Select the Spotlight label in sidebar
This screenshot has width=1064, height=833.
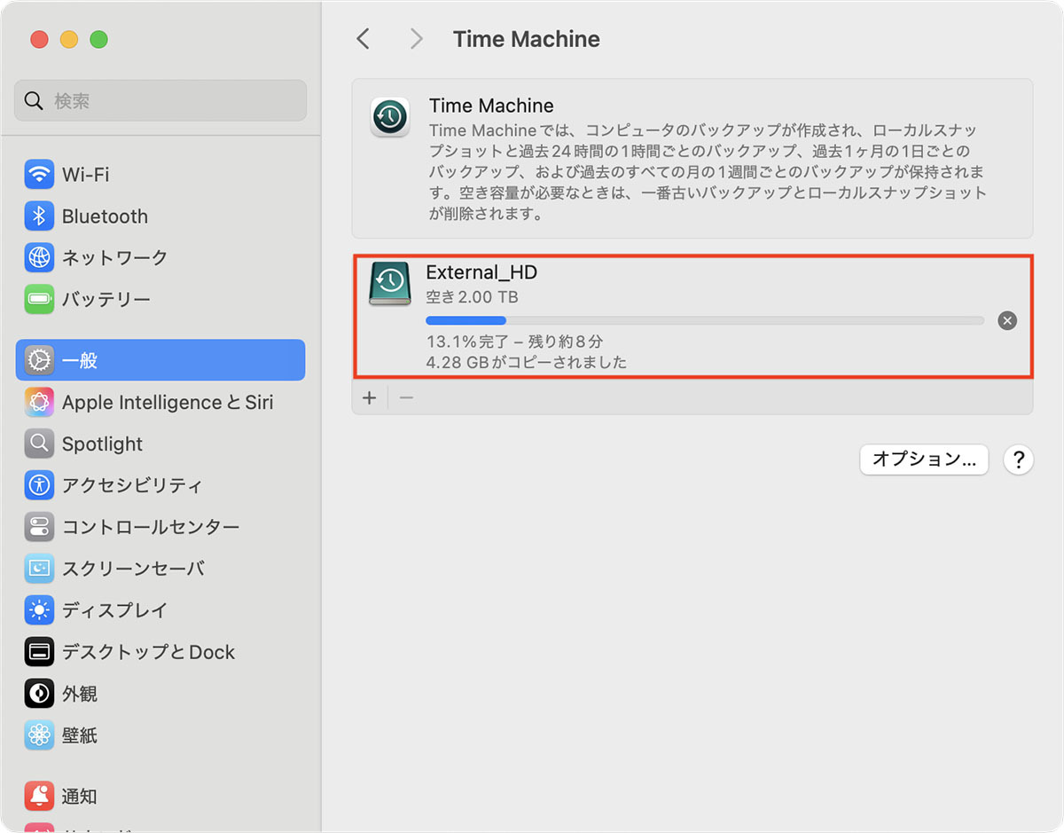pyautogui.click(x=102, y=444)
